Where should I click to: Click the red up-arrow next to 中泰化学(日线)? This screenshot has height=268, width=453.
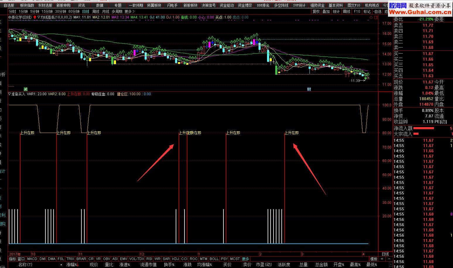(x=35, y=17)
